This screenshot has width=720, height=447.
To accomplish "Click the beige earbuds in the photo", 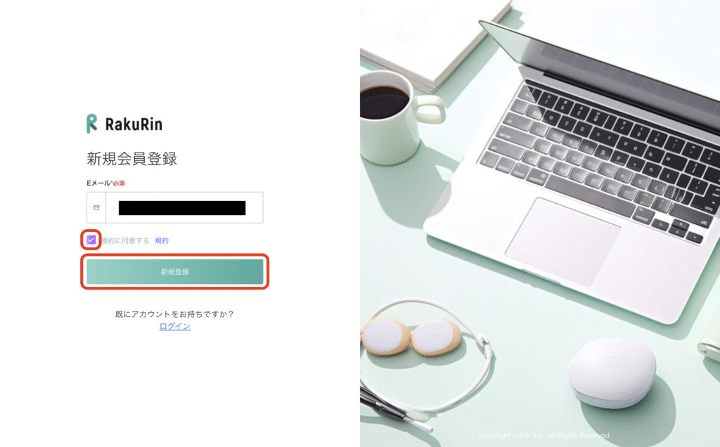I will point(410,337).
